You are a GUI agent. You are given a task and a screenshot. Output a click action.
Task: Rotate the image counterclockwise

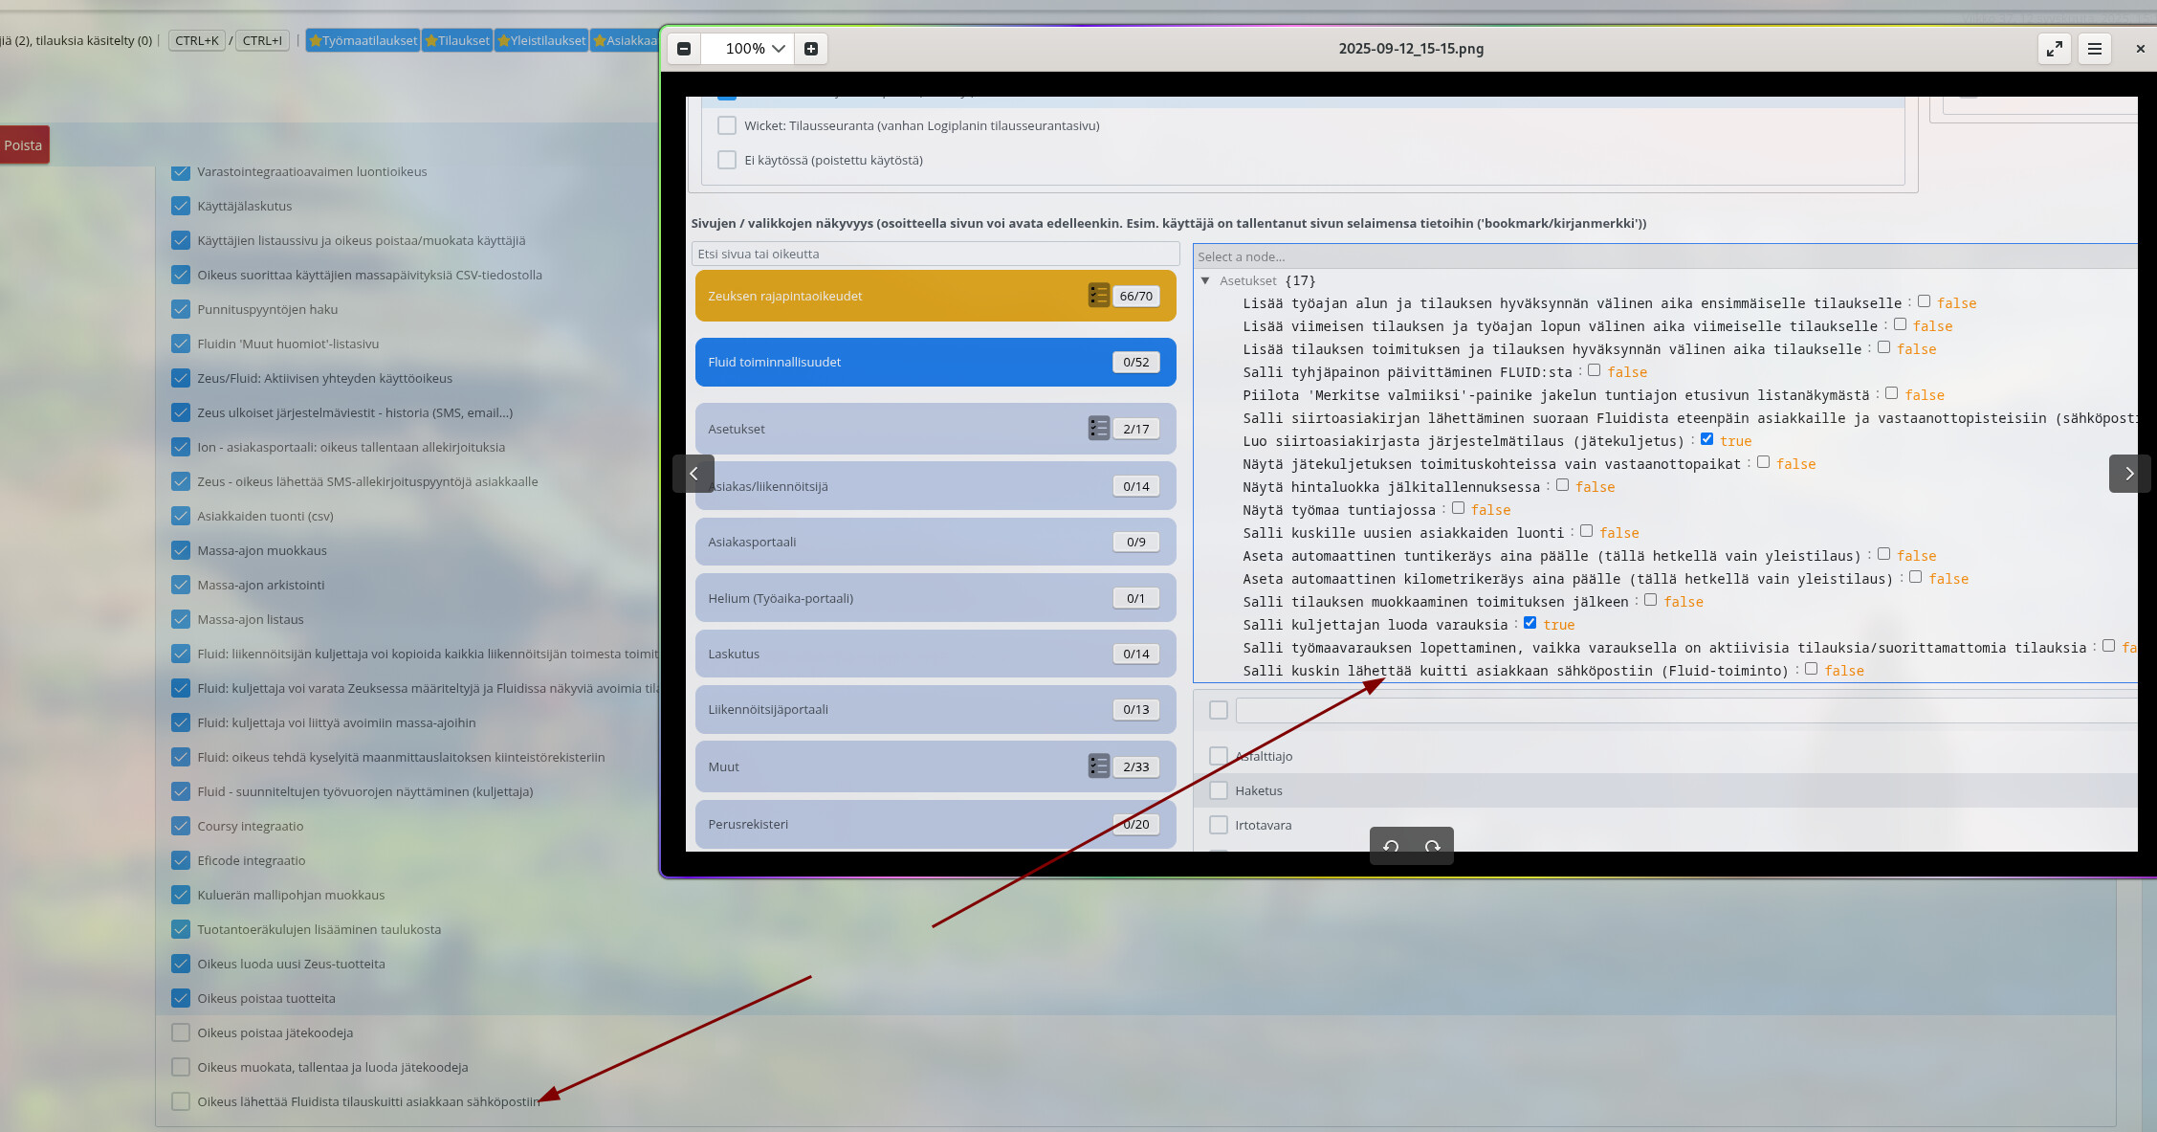click(x=1391, y=846)
